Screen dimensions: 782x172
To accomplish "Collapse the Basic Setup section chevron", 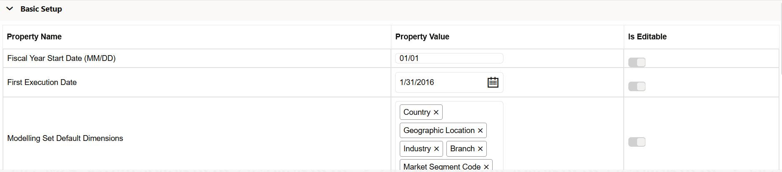I will click(x=10, y=9).
